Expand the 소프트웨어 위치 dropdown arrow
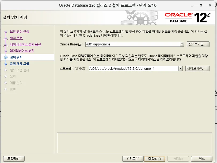The width and height of the screenshot is (217, 163). pos(180,68)
